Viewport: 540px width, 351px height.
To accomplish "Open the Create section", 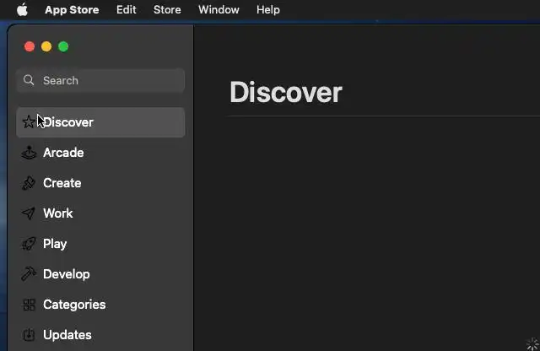I will (x=100, y=183).
